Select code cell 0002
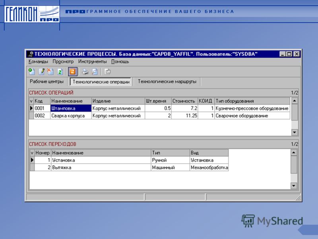Image resolution: width=318 pixels, height=239 pixels. pos(42,116)
